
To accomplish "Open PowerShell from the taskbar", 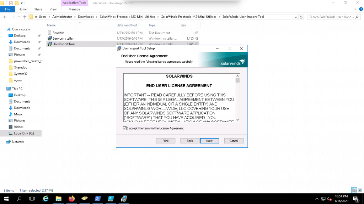I will coord(97,199).
